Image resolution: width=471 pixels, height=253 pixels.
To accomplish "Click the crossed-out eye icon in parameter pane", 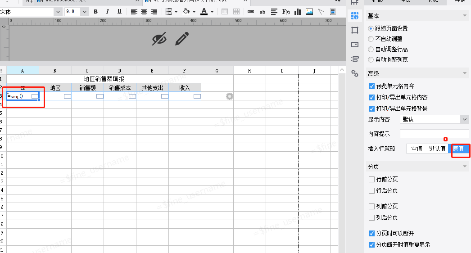I will tap(159, 39).
